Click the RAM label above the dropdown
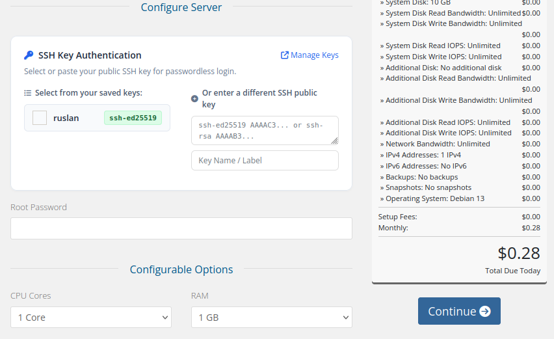554x339 pixels. tap(200, 296)
